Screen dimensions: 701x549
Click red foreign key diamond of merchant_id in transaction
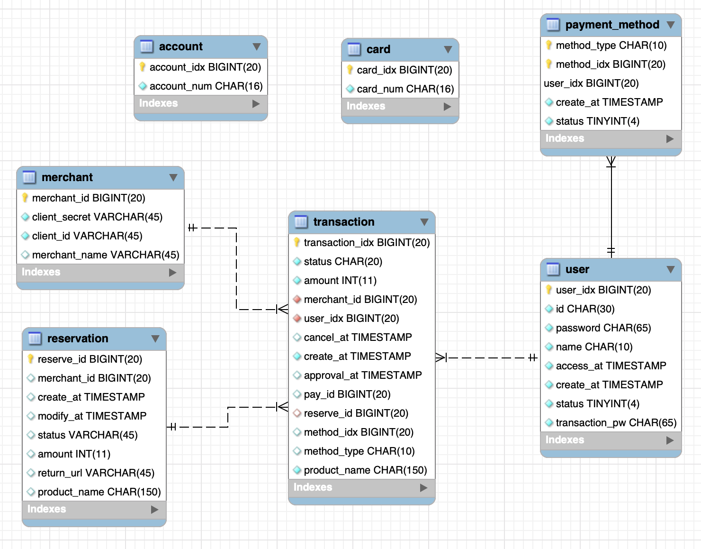pos(297,299)
